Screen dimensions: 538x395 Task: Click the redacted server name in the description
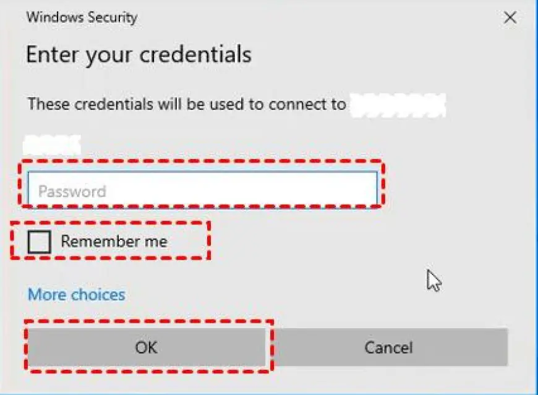click(x=398, y=105)
